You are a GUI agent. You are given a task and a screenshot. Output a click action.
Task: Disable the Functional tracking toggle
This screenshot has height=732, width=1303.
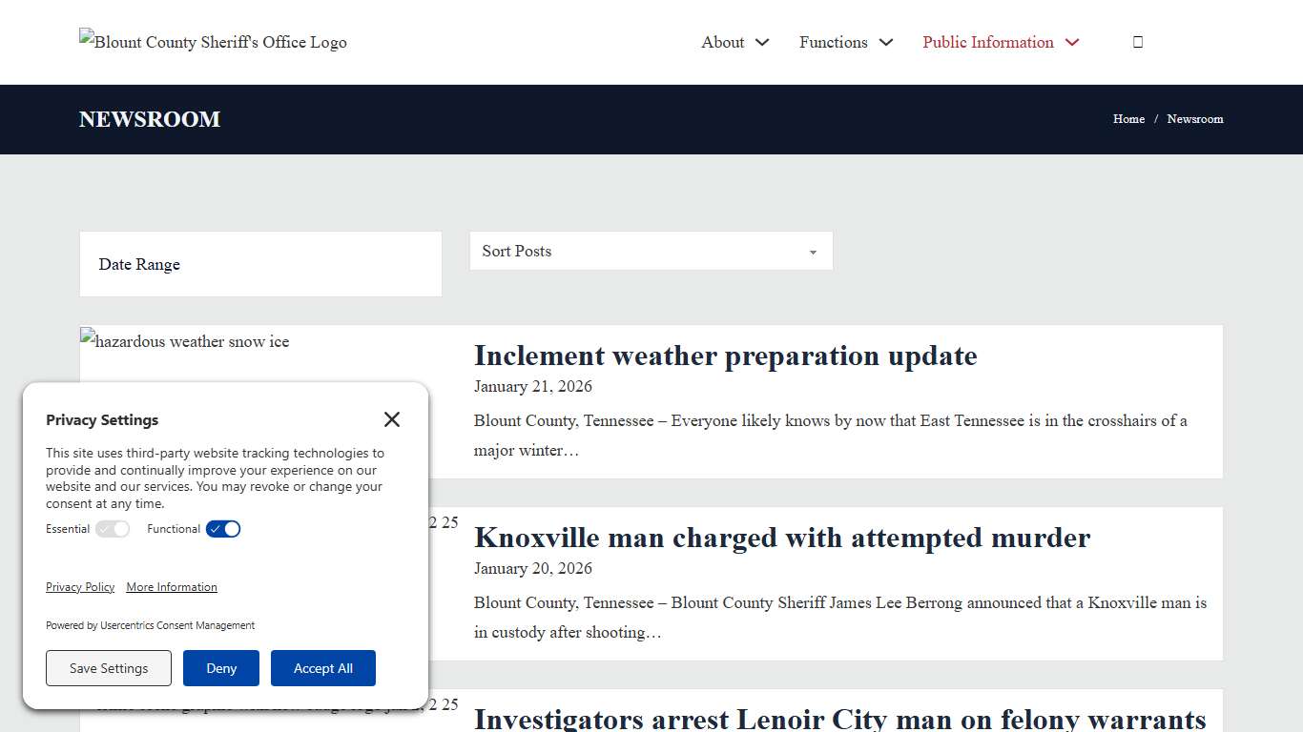pyautogui.click(x=222, y=529)
